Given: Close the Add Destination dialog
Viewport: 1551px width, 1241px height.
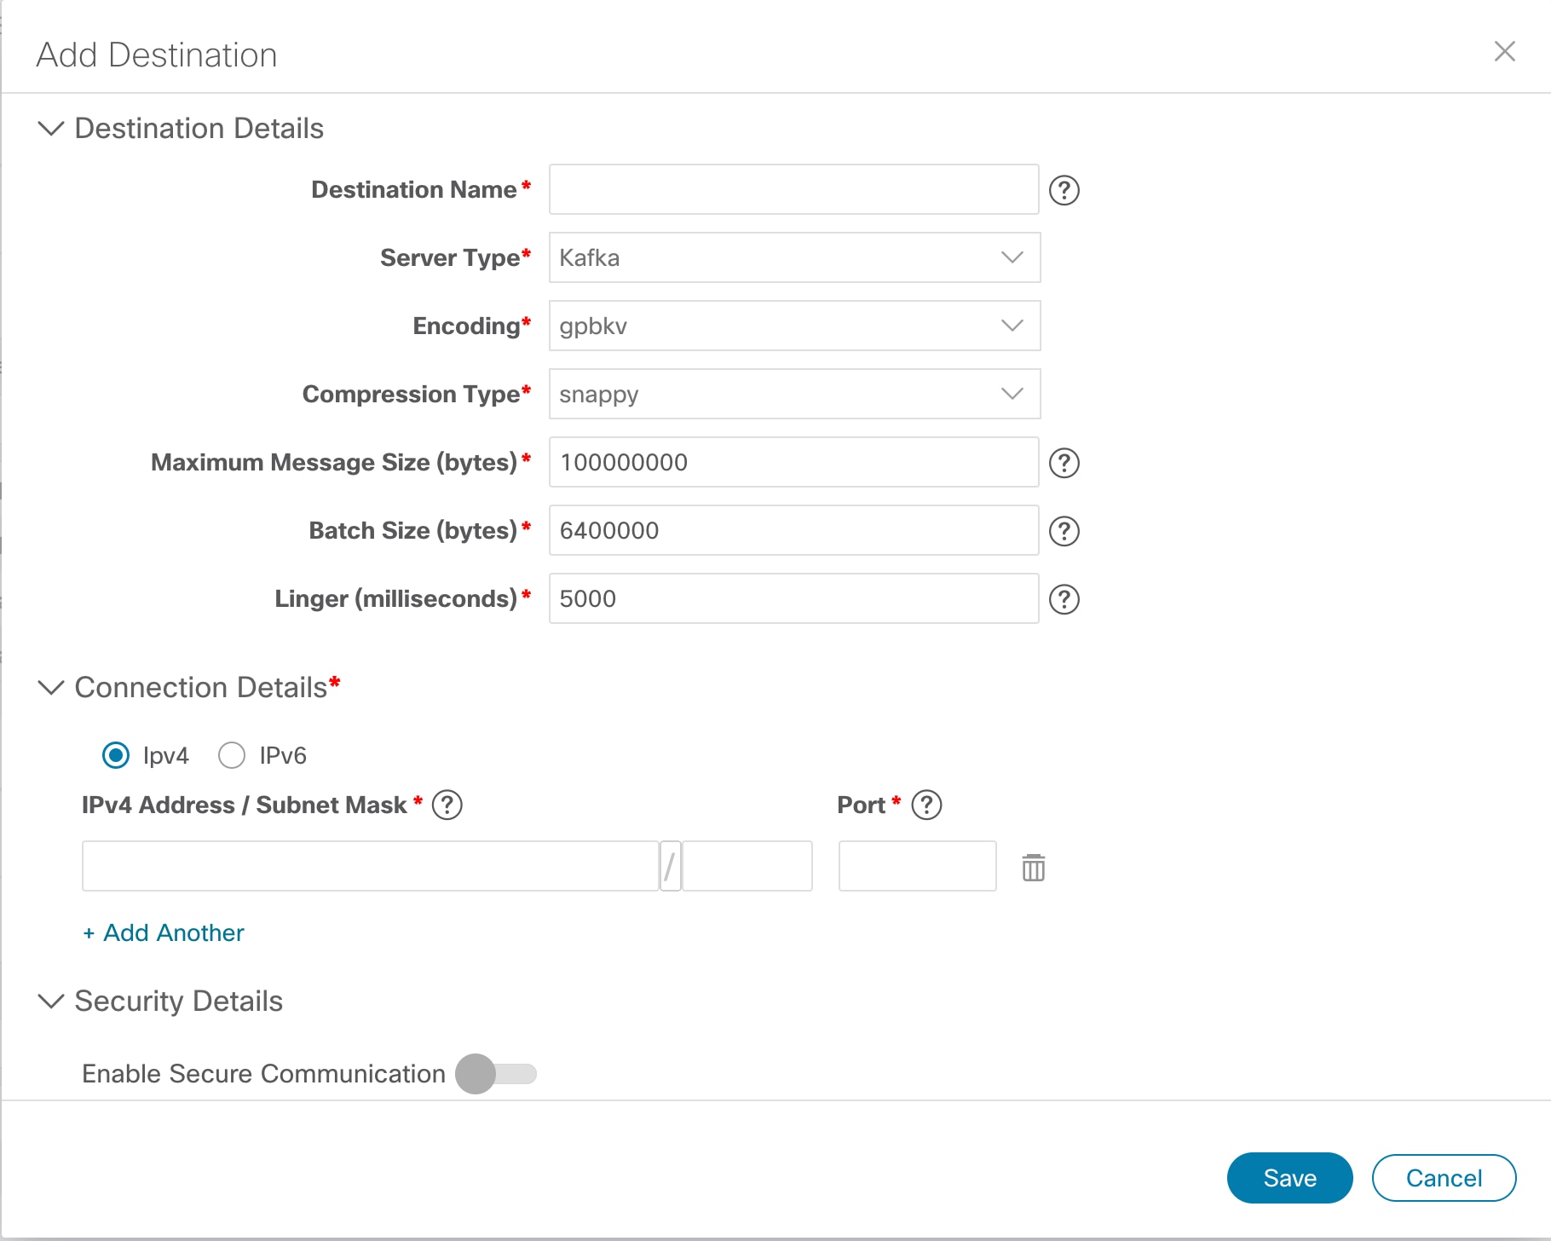Looking at the screenshot, I should point(1505,52).
